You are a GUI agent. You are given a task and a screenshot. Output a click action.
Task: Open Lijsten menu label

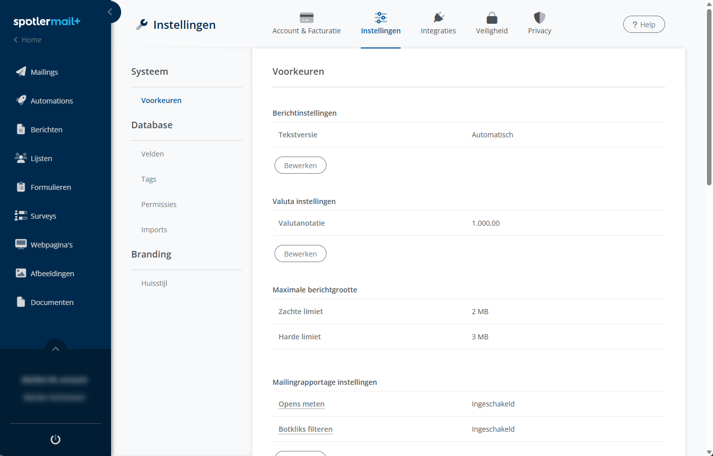[x=41, y=159]
